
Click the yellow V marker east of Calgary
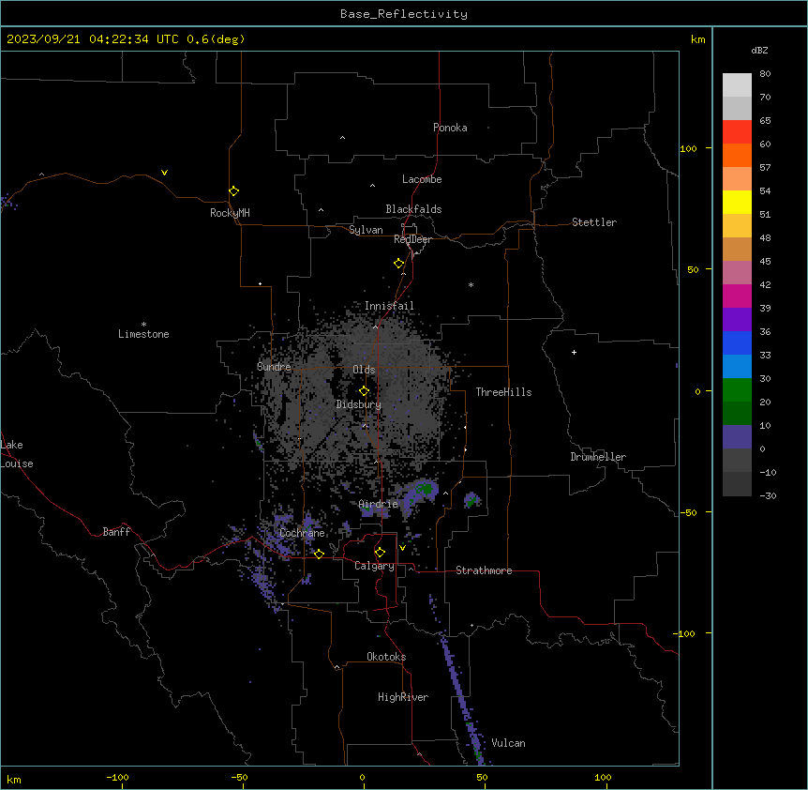(402, 548)
